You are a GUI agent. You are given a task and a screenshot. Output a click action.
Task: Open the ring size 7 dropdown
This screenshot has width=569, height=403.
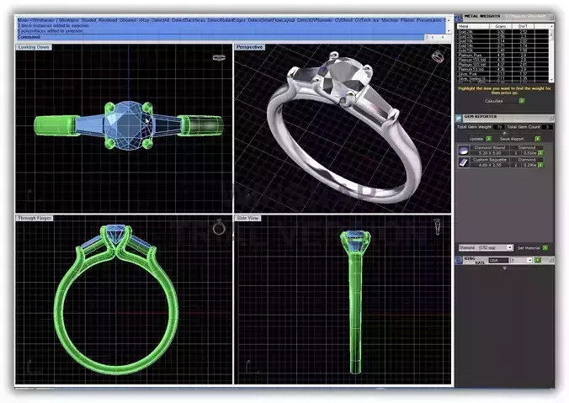coord(529,260)
